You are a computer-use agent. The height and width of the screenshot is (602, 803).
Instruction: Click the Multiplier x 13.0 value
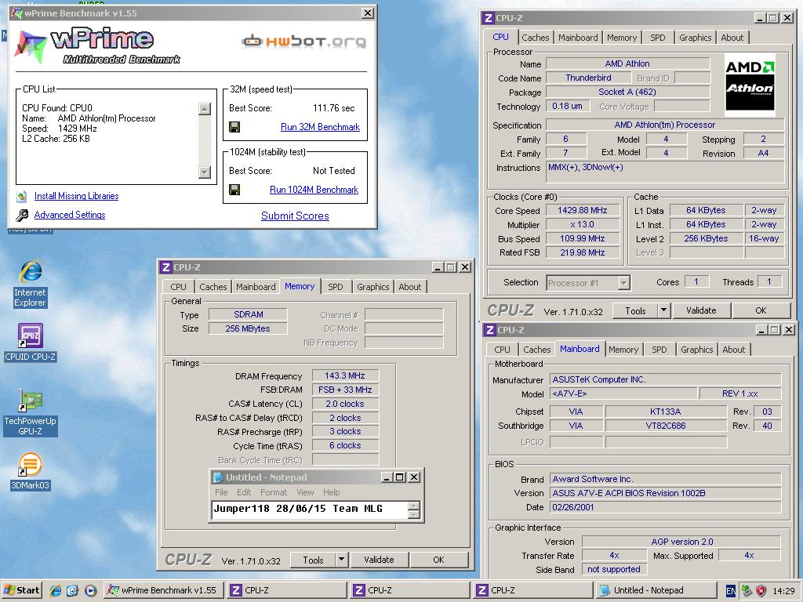(583, 224)
